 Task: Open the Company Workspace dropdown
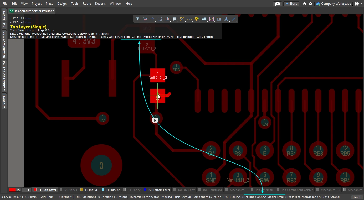334,4
